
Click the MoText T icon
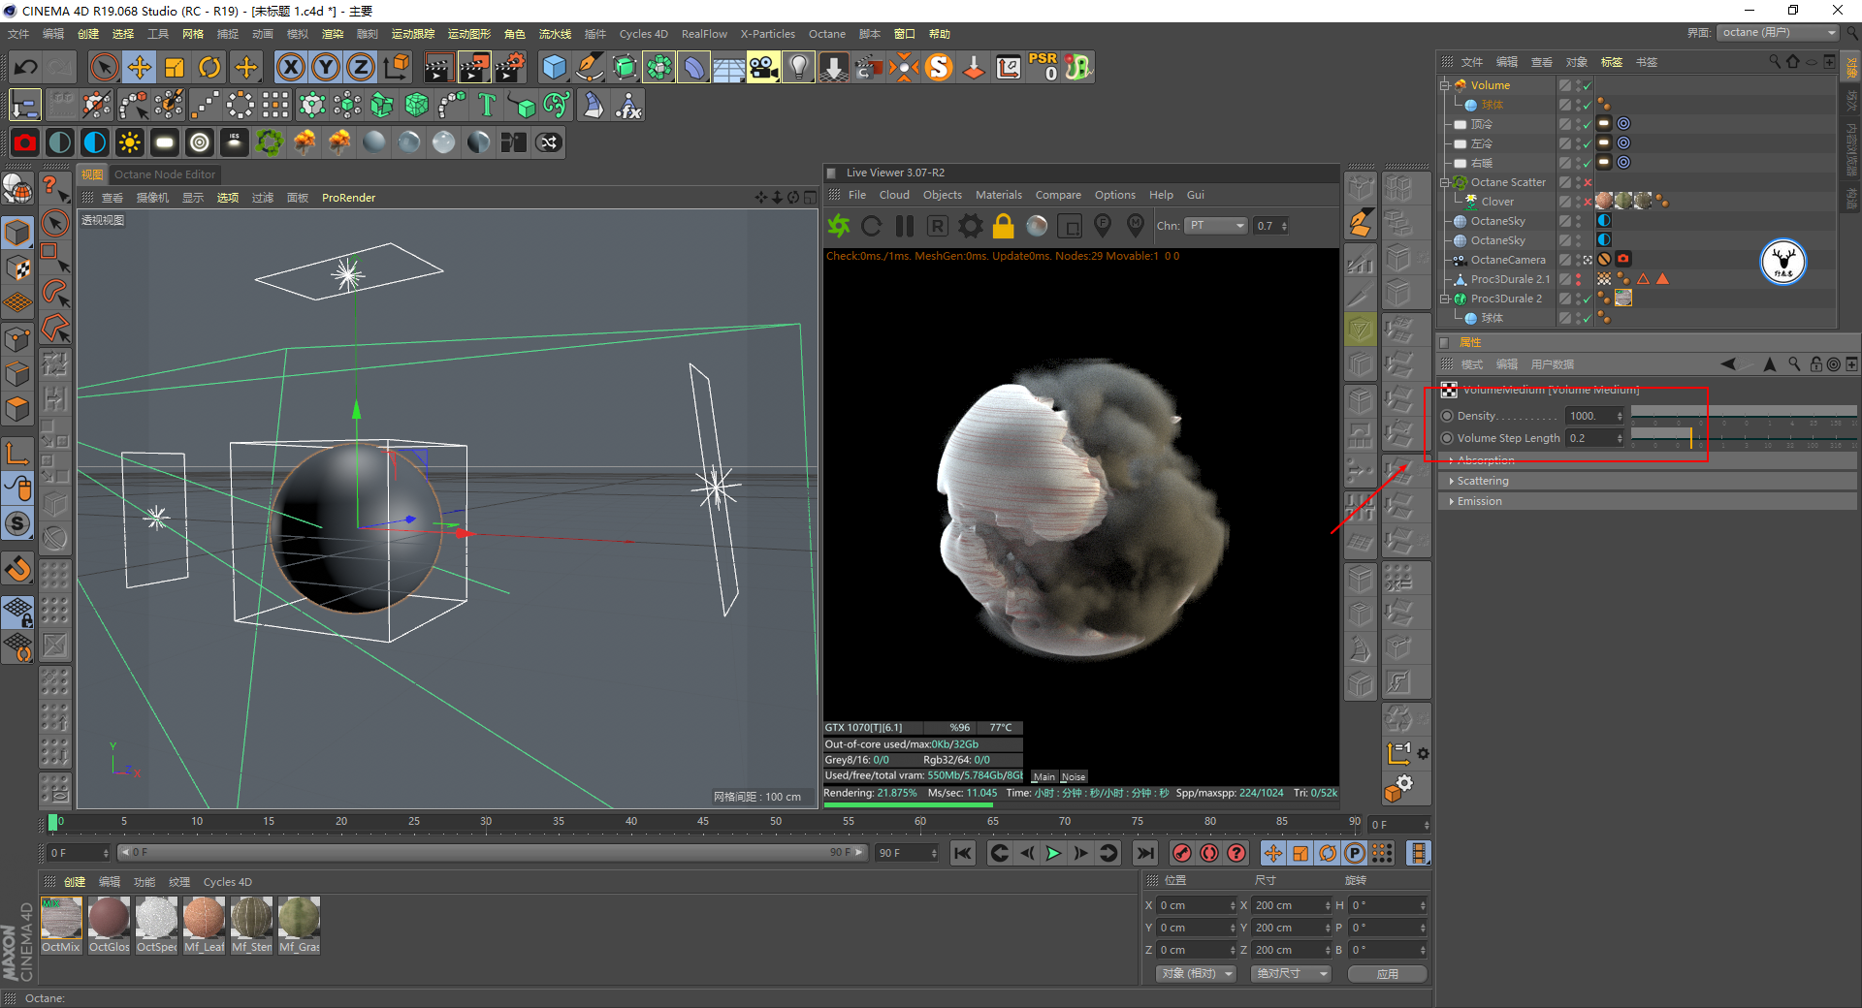(487, 105)
